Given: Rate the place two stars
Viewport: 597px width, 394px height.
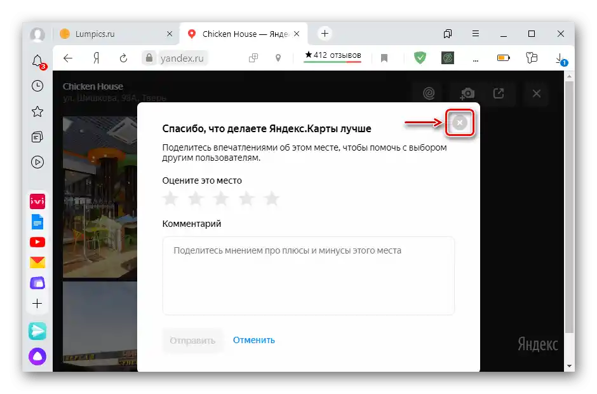Looking at the screenshot, I should coord(196,198).
